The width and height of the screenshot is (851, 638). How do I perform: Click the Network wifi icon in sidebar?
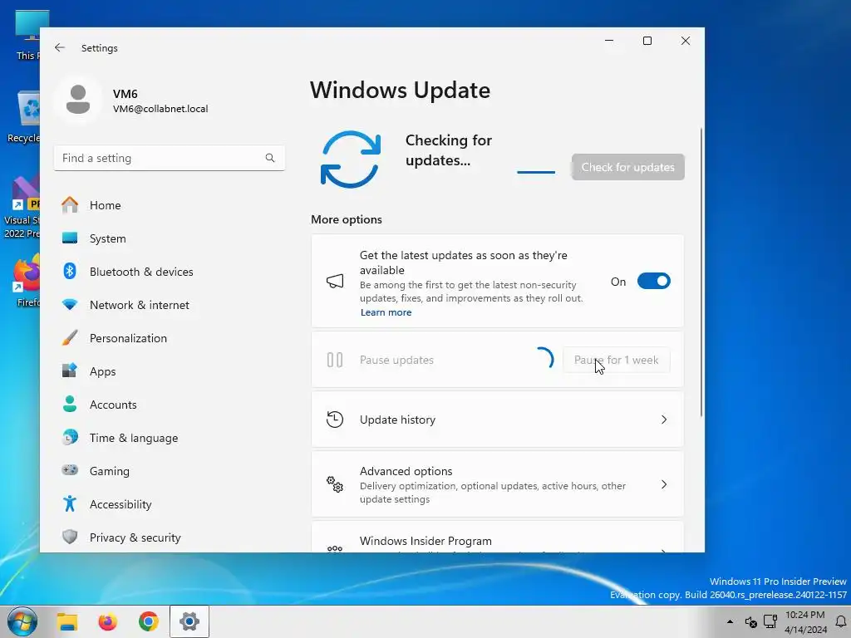(x=70, y=305)
